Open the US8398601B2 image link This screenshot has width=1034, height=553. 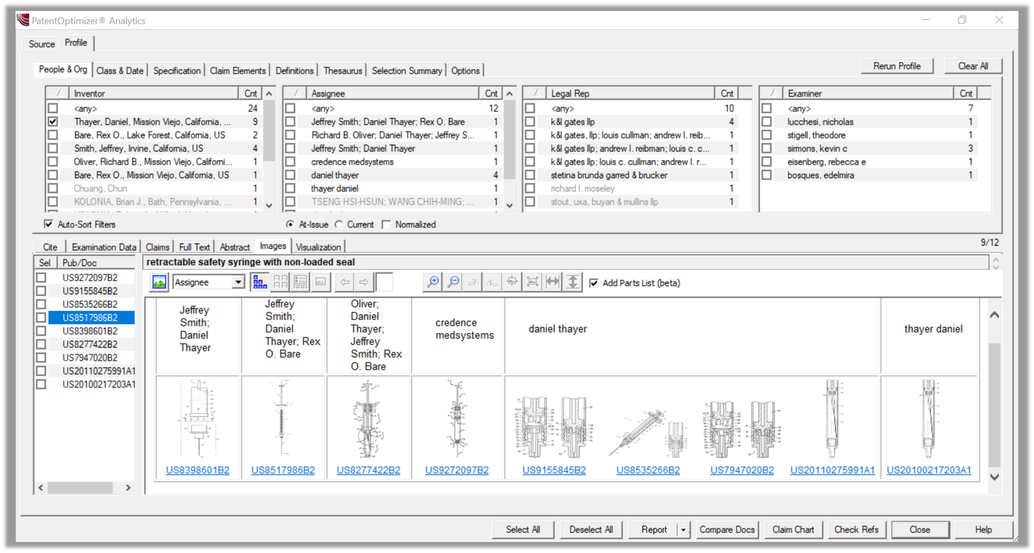coord(198,470)
